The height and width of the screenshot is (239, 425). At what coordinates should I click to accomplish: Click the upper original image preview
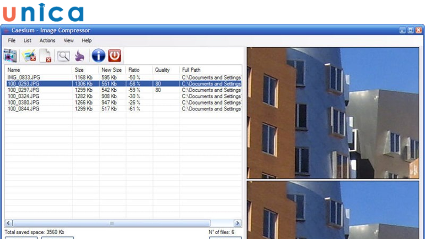pyautogui.click(x=333, y=113)
